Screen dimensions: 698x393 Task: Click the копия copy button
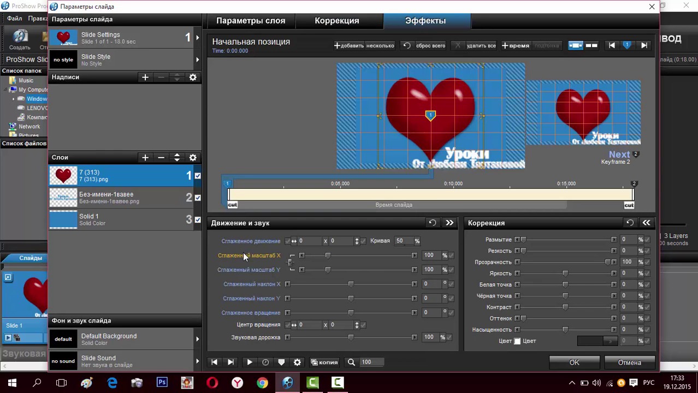(324, 362)
